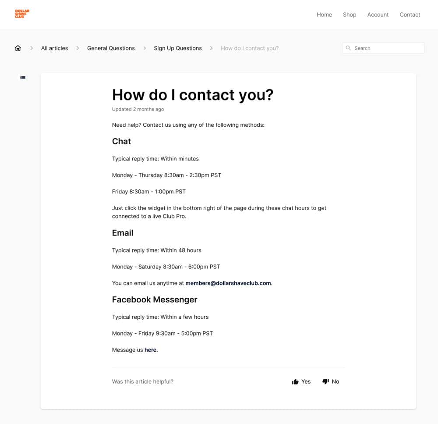Click the thumbs down icon

pyautogui.click(x=325, y=381)
